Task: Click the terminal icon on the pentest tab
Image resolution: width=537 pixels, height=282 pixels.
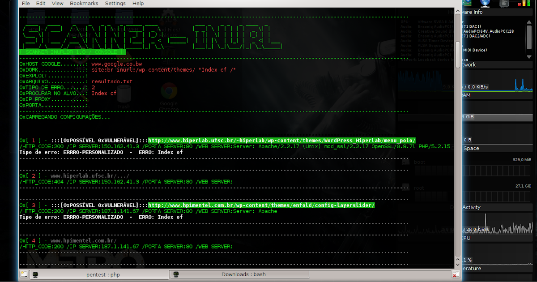Action: click(36, 274)
